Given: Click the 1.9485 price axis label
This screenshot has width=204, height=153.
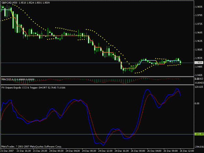Looking at the screenshot, I should [x=199, y=67].
